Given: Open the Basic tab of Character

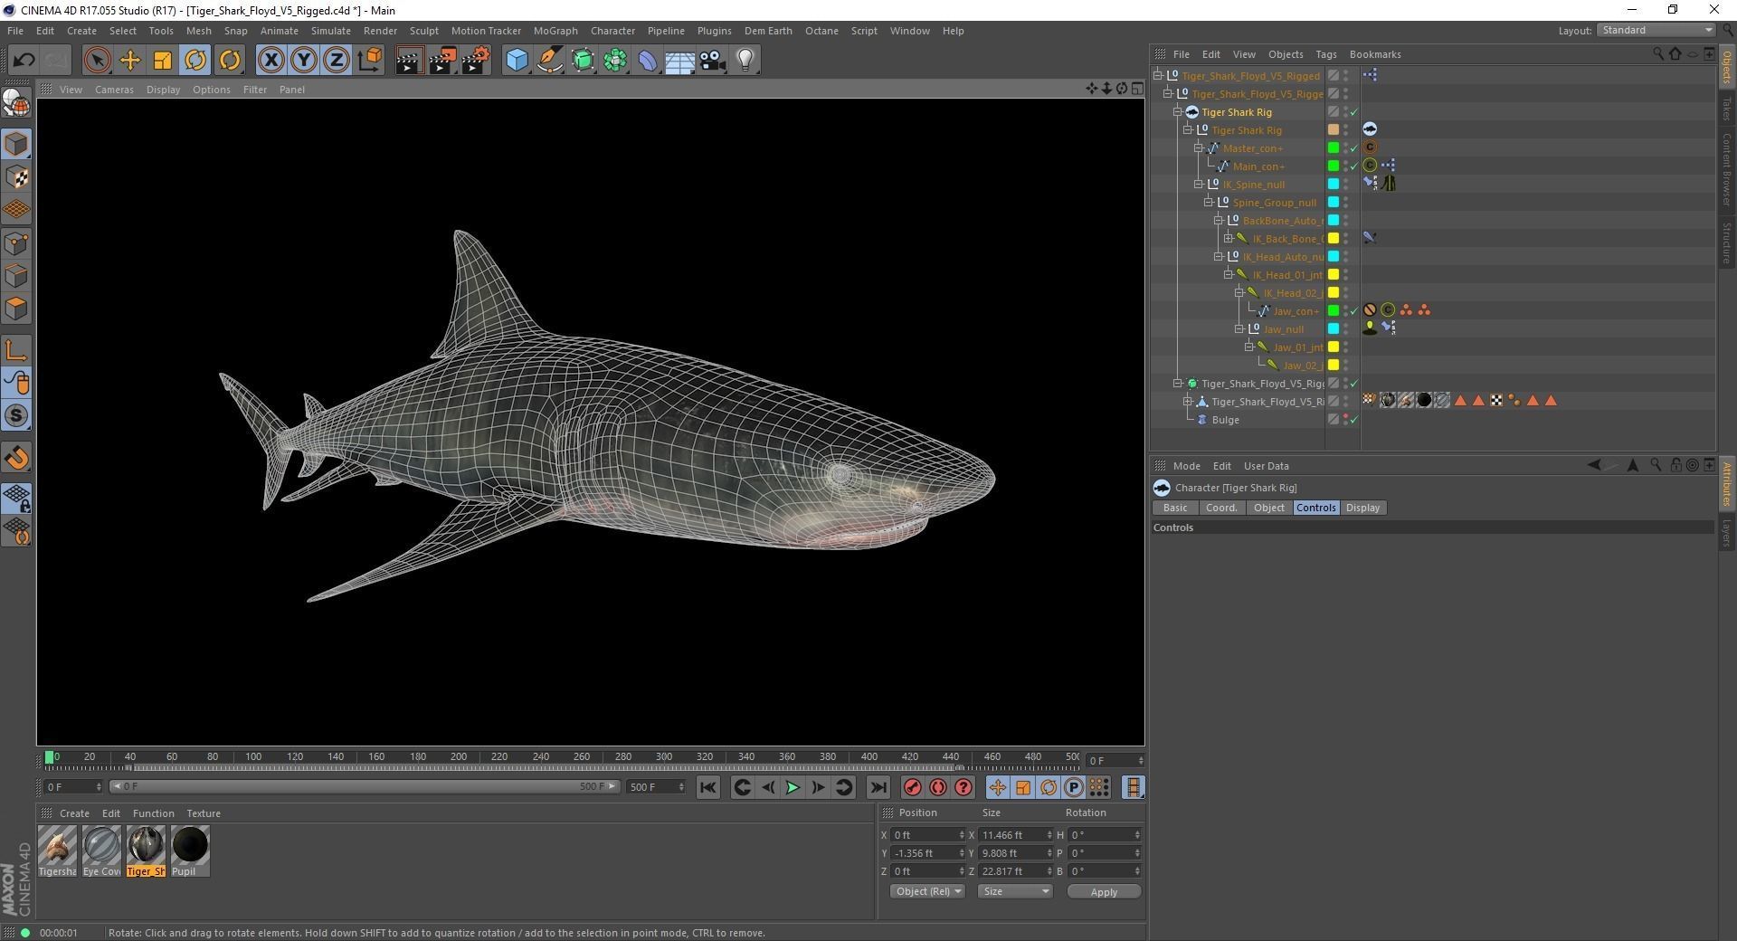Looking at the screenshot, I should pos(1175,509).
